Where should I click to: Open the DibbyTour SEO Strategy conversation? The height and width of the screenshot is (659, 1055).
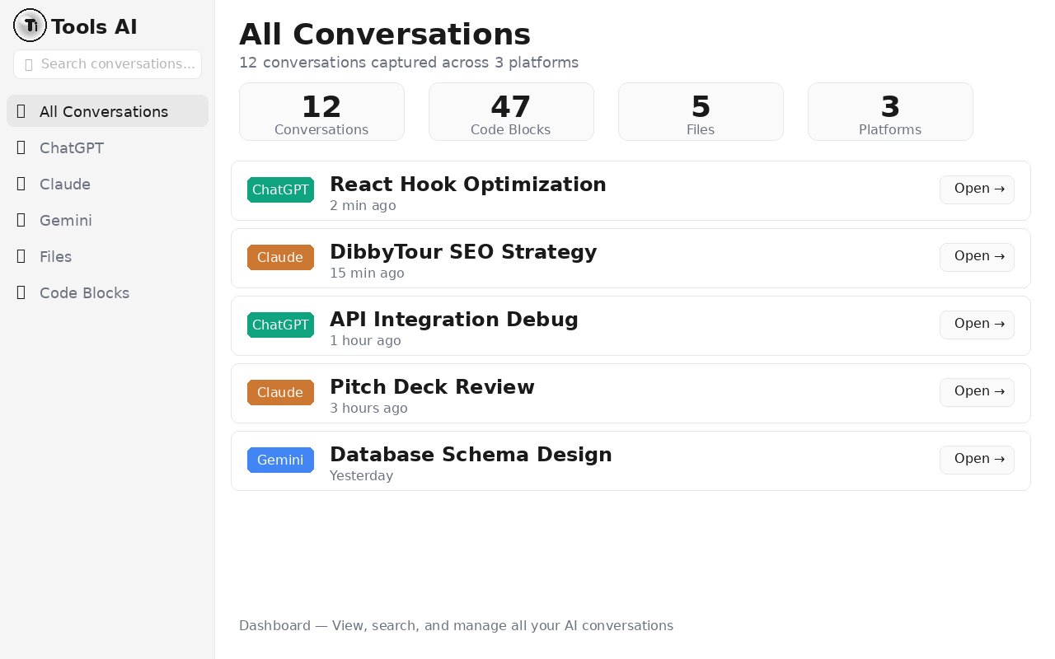(977, 257)
